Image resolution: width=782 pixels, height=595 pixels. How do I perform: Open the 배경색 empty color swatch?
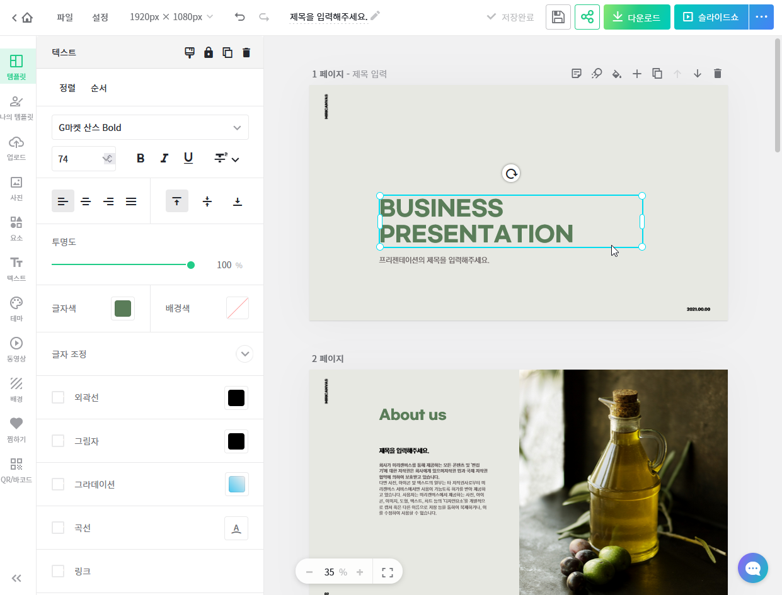coord(238,308)
